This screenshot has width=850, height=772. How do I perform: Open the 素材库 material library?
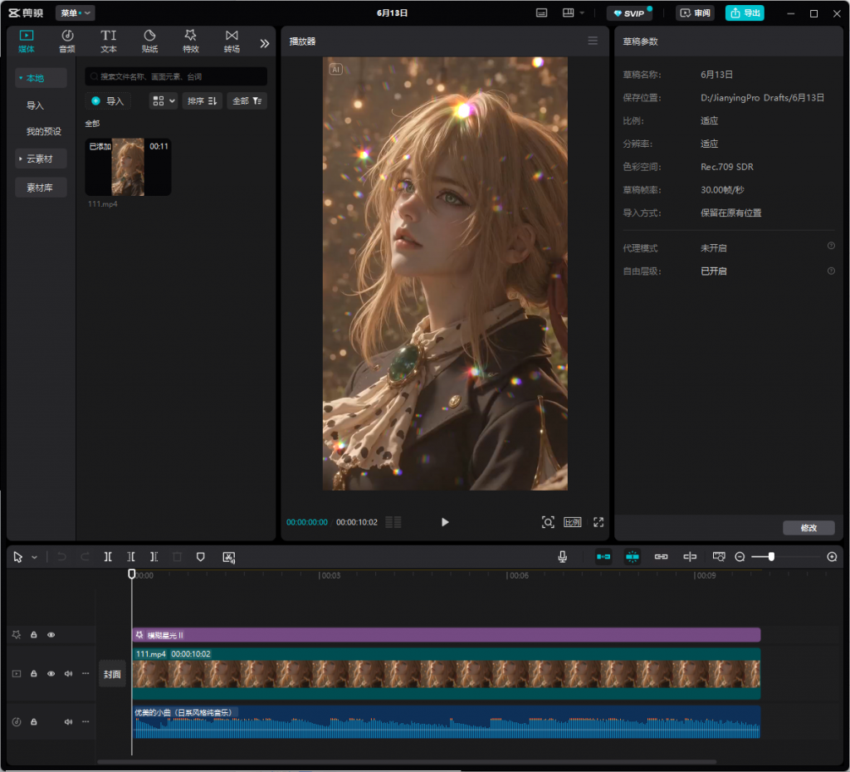[42, 188]
